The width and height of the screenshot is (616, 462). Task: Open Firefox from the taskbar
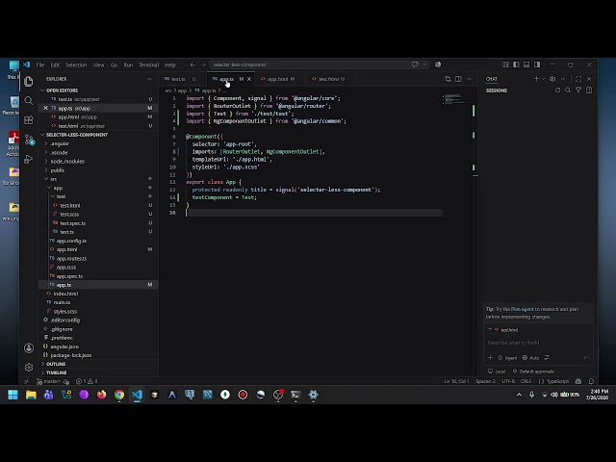pyautogui.click(x=101, y=395)
